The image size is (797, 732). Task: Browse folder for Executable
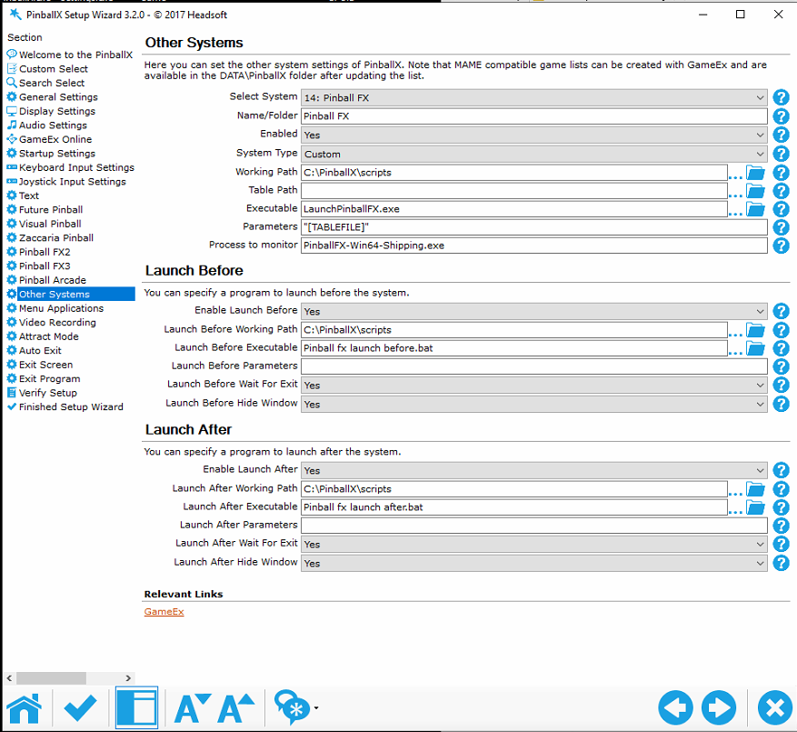click(x=755, y=209)
